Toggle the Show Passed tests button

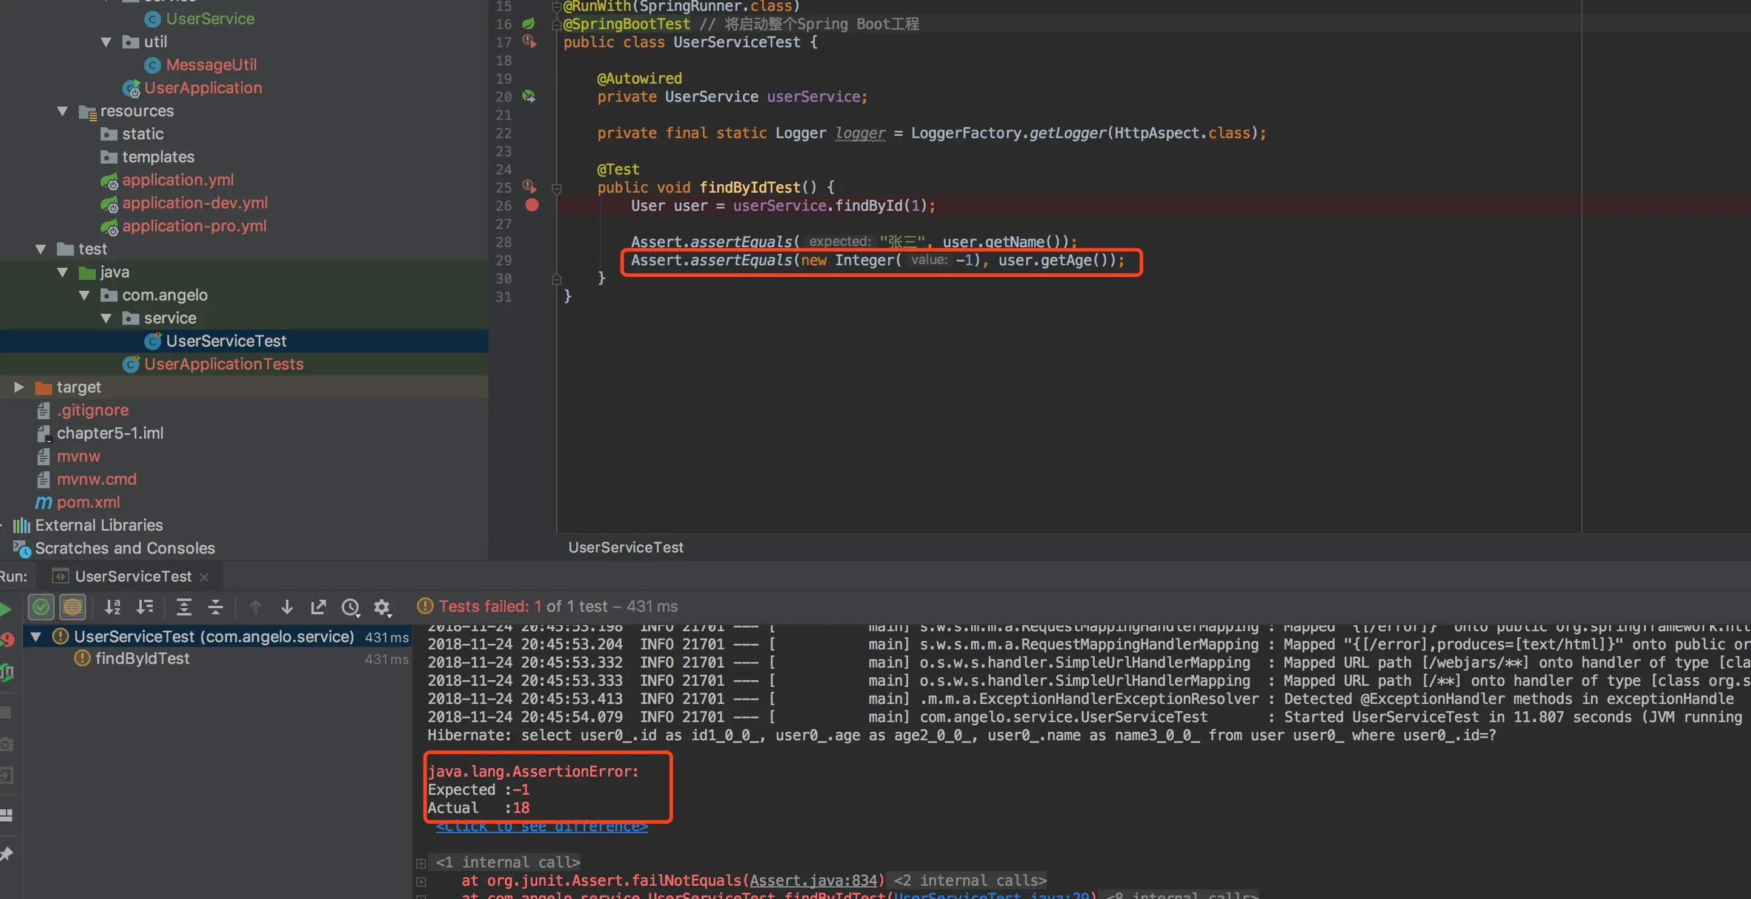click(x=41, y=607)
